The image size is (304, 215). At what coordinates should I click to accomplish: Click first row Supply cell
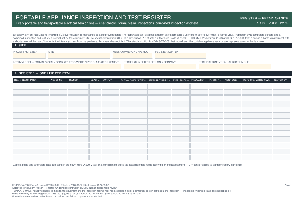pos(111,86)
